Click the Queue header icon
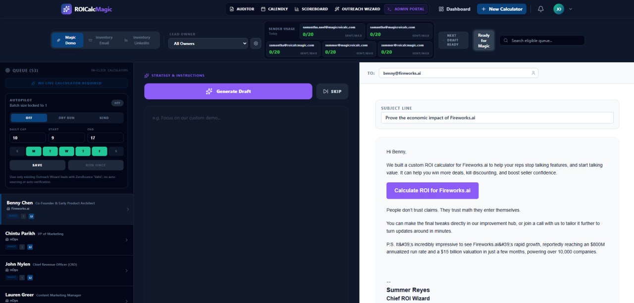The image size is (634, 303). coord(7,70)
